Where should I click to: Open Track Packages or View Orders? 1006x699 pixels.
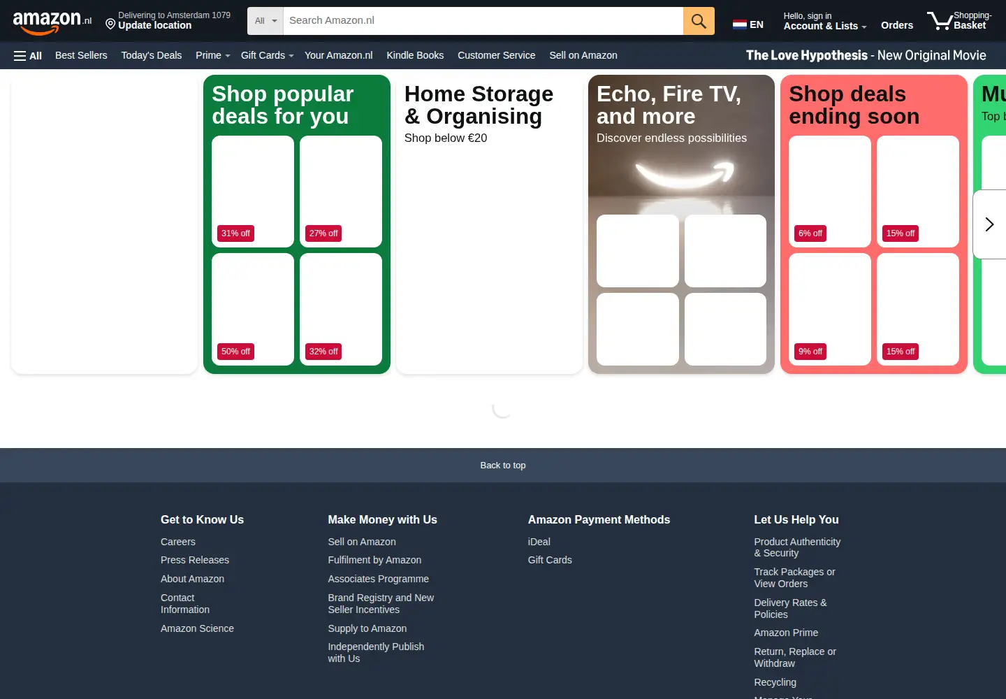pyautogui.click(x=794, y=577)
